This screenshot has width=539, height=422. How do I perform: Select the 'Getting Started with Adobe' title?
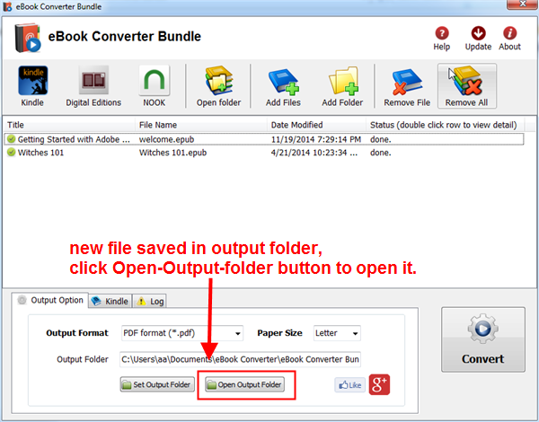[74, 139]
